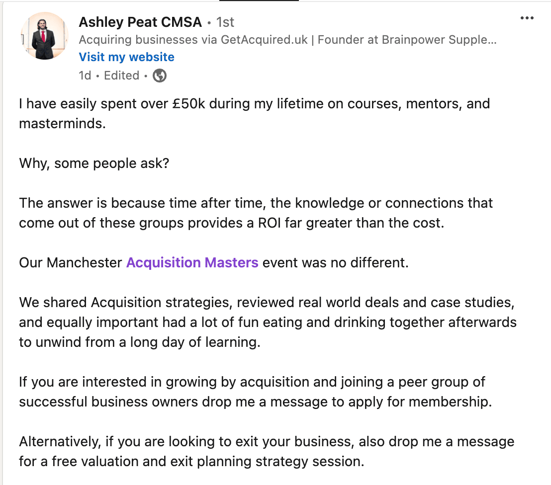
Task: Open the three-dot post options menu
Action: (527, 18)
